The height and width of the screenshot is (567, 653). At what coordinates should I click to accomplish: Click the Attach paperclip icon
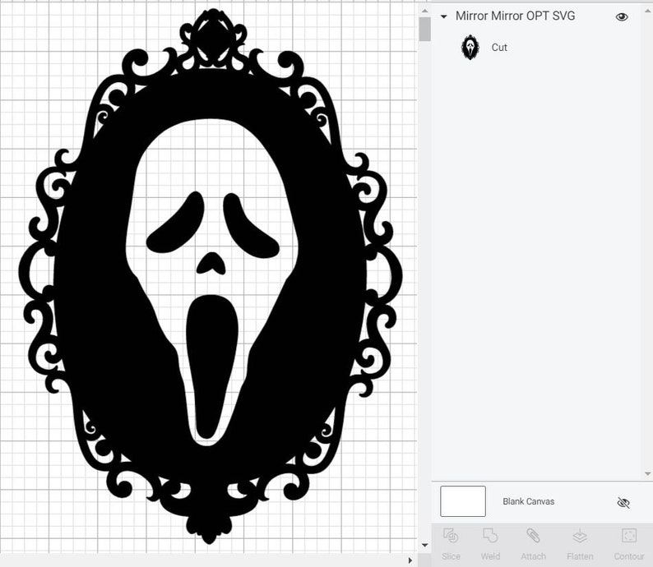[533, 536]
